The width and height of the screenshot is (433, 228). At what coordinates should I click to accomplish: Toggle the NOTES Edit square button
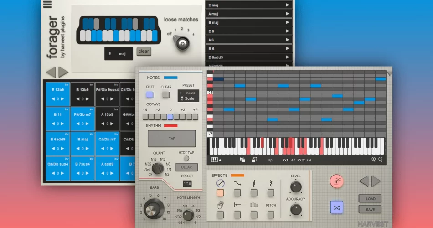pyautogui.click(x=149, y=94)
